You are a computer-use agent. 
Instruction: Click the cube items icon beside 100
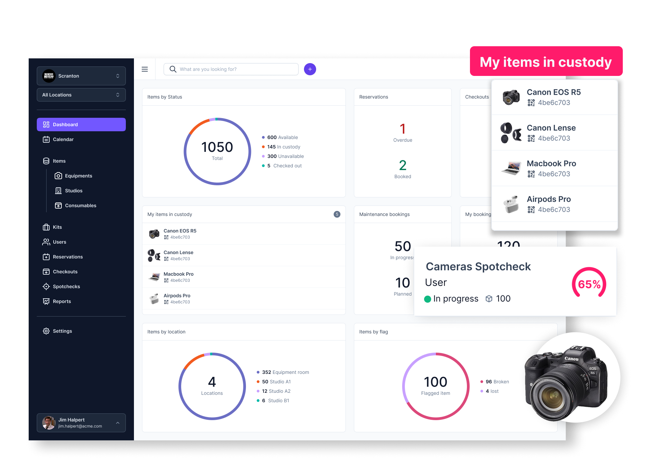click(x=489, y=299)
